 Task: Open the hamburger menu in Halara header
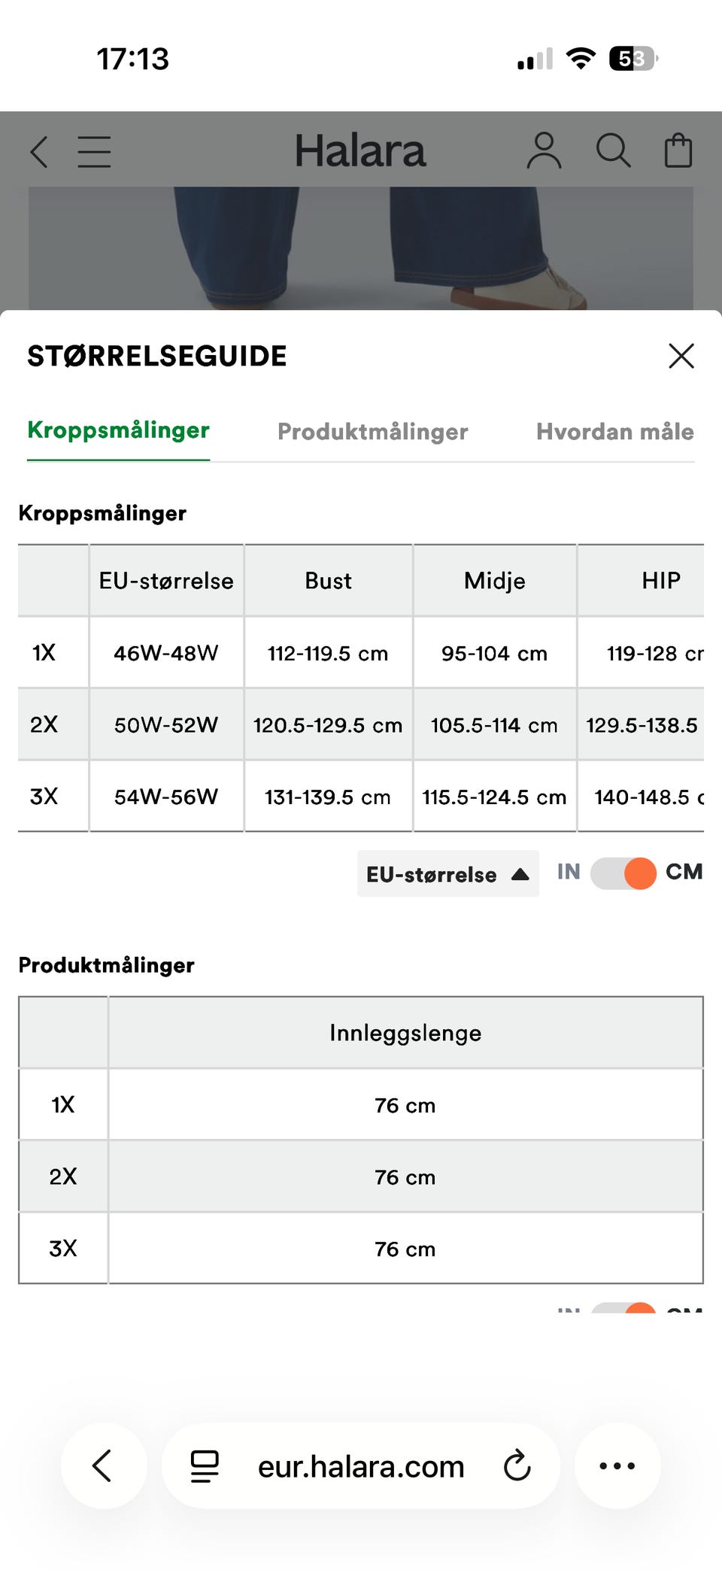click(x=94, y=151)
